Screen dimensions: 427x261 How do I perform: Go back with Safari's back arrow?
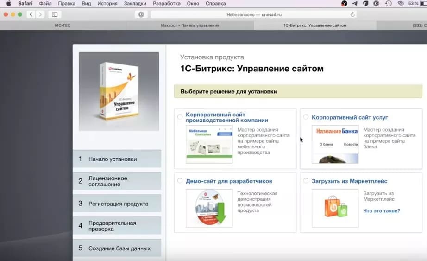point(31,14)
